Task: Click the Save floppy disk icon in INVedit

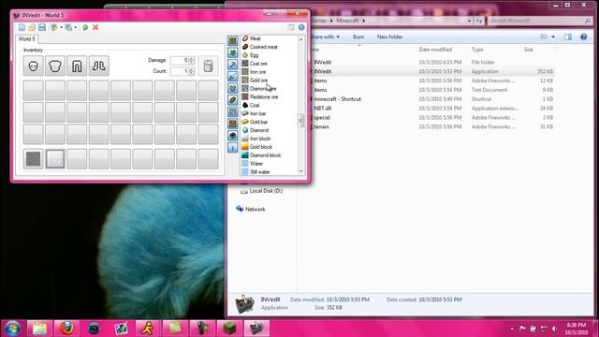Action: pos(42,27)
